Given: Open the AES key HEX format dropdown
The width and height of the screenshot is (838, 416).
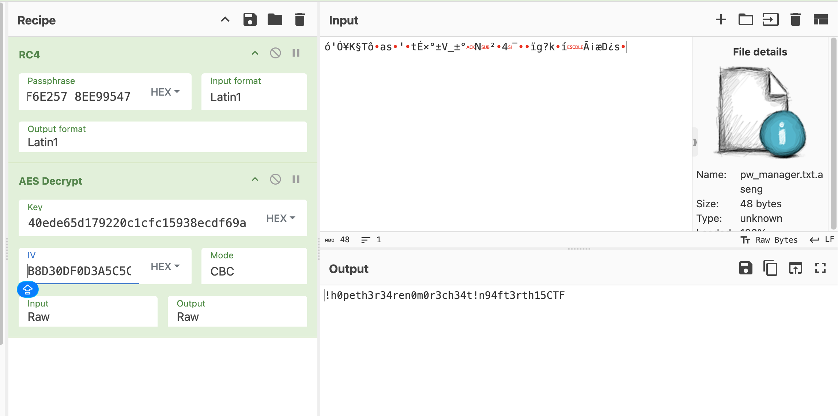Looking at the screenshot, I should pyautogui.click(x=280, y=218).
